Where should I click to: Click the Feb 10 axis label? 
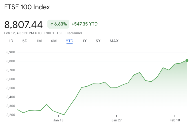(x=175, y=121)
